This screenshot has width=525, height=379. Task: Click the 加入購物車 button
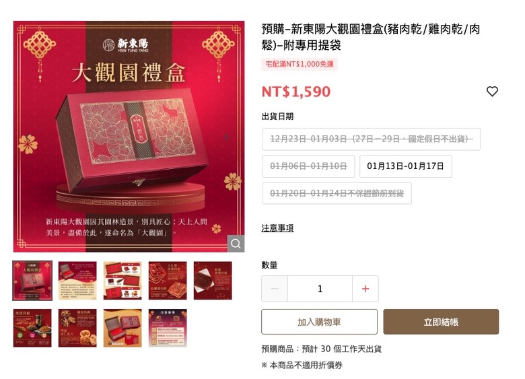(x=319, y=322)
